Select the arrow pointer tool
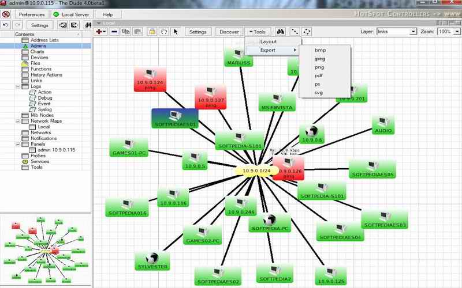This screenshot has width=462, height=288. point(176,32)
